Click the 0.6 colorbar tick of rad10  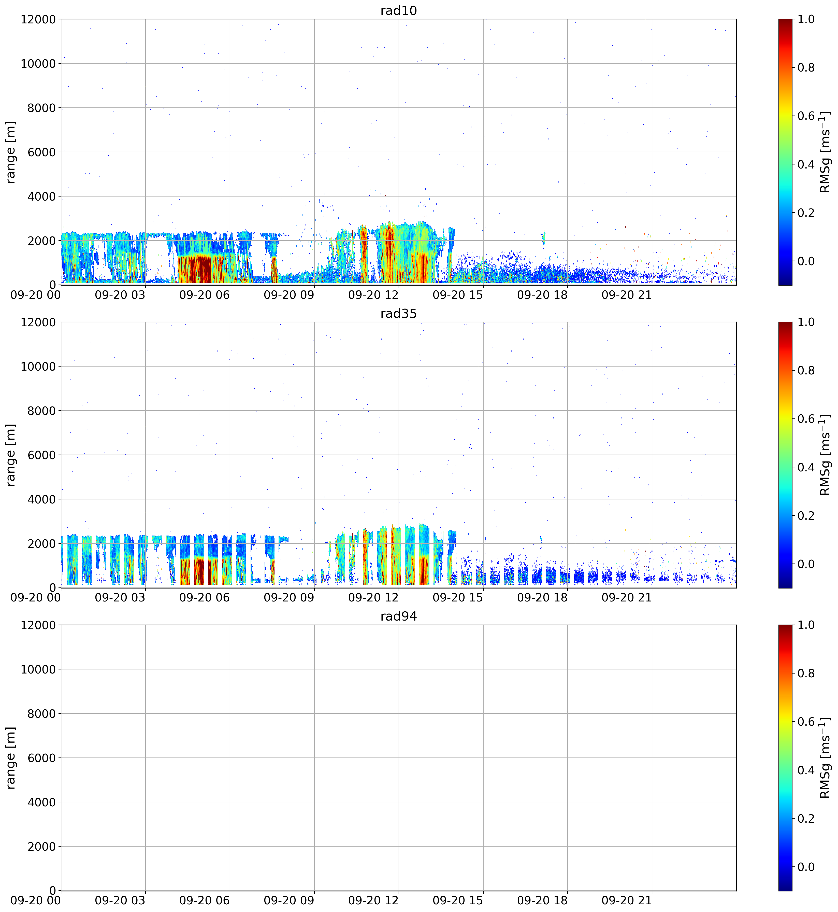[x=806, y=116]
